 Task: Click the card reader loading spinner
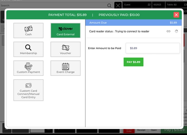(176, 31)
